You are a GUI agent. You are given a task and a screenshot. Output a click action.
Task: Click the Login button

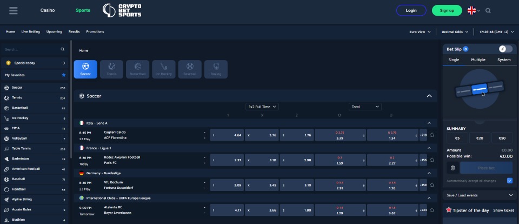coord(411,11)
